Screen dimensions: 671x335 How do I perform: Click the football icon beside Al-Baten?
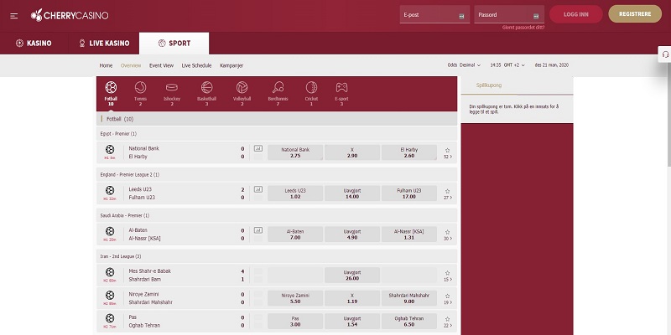[110, 231]
